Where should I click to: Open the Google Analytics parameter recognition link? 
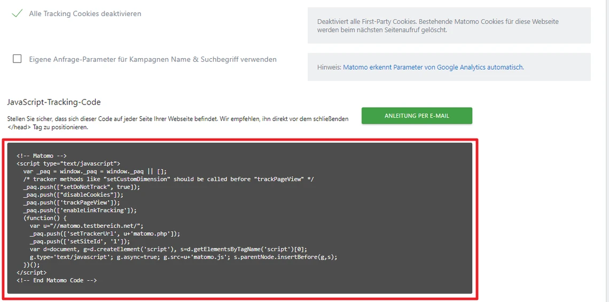tap(433, 67)
